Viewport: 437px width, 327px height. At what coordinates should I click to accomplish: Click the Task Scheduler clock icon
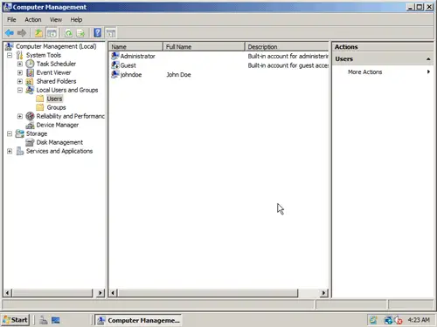(30, 64)
